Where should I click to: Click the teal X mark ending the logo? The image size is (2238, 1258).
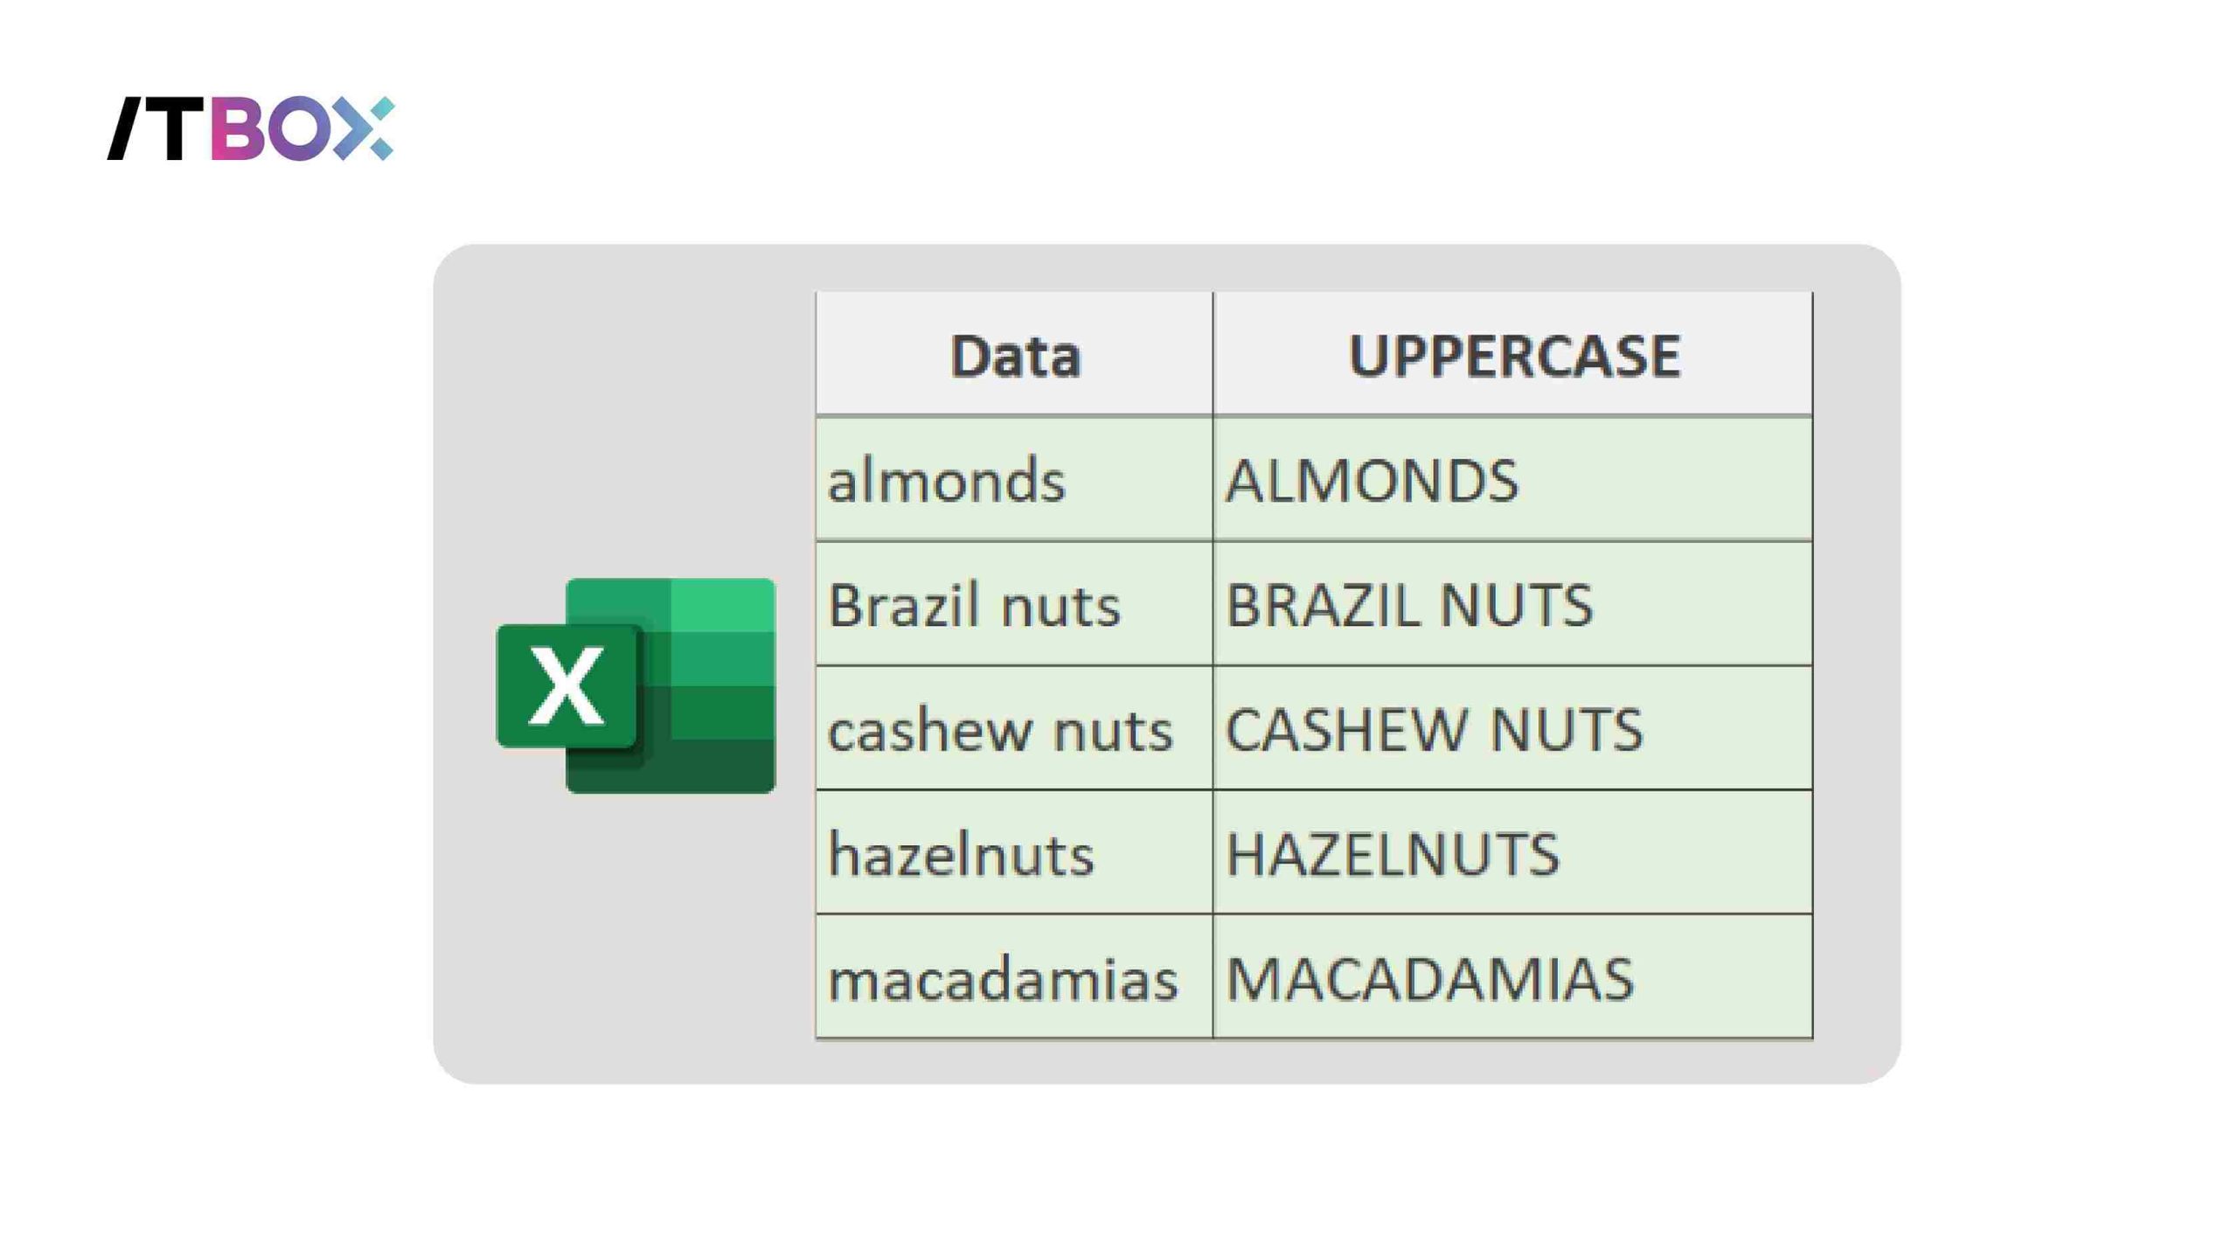369,129
